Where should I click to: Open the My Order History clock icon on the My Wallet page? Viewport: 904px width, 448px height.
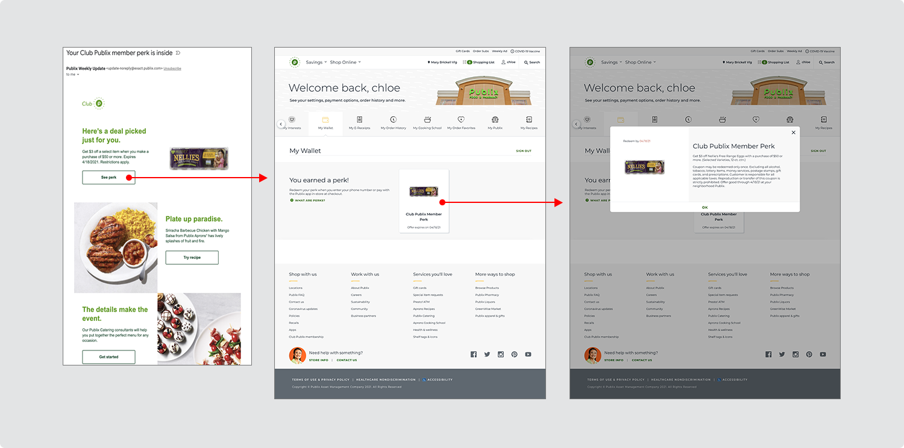(x=394, y=120)
